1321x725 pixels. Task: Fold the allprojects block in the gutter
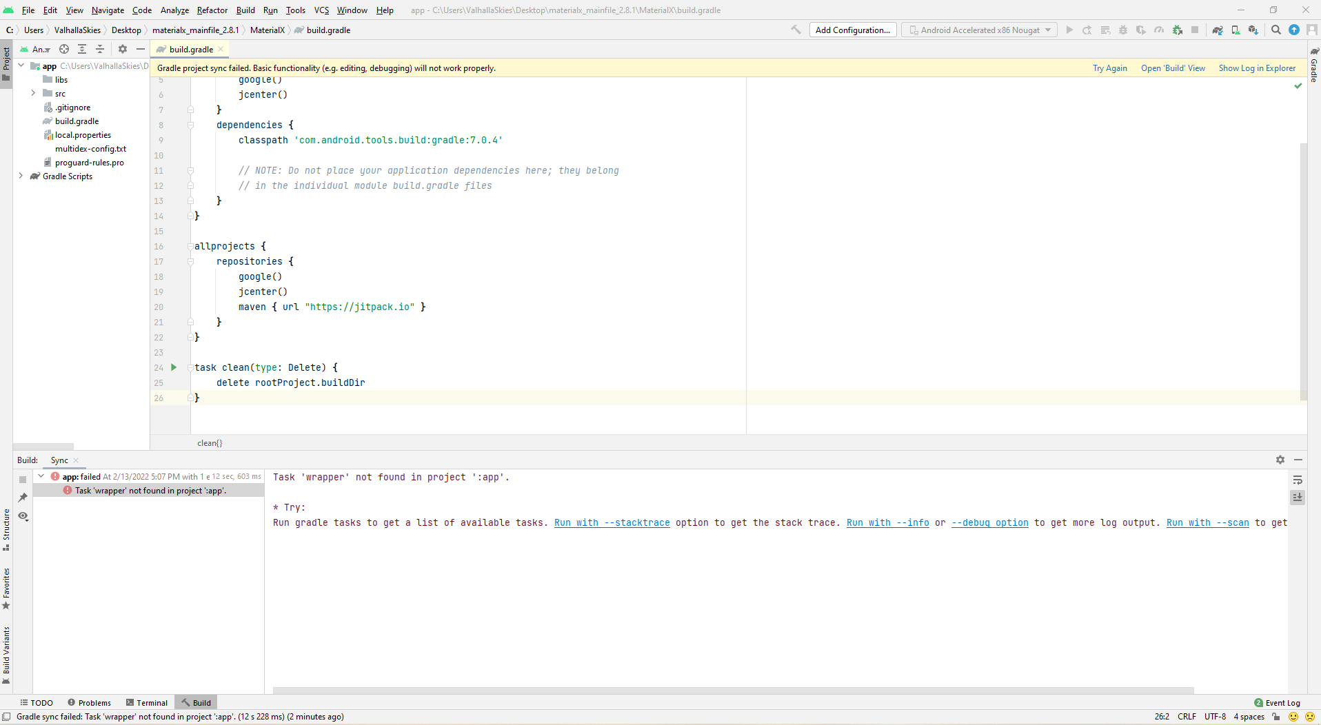pos(190,246)
